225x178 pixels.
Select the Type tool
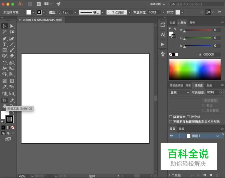click(5, 44)
